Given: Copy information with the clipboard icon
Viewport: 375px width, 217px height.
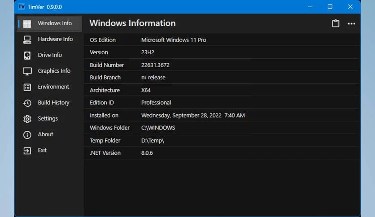Looking at the screenshot, I should [x=336, y=23].
